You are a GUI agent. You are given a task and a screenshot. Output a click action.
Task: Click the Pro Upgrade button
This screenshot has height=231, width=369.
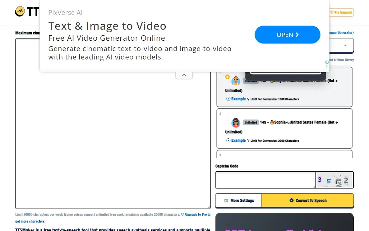coord(341,12)
